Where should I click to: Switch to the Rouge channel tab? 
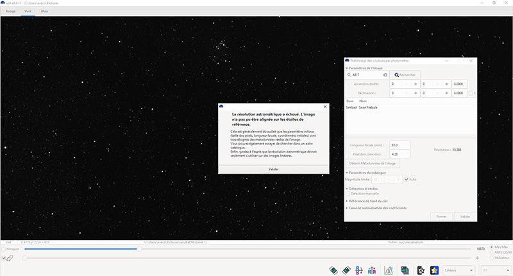[10, 11]
